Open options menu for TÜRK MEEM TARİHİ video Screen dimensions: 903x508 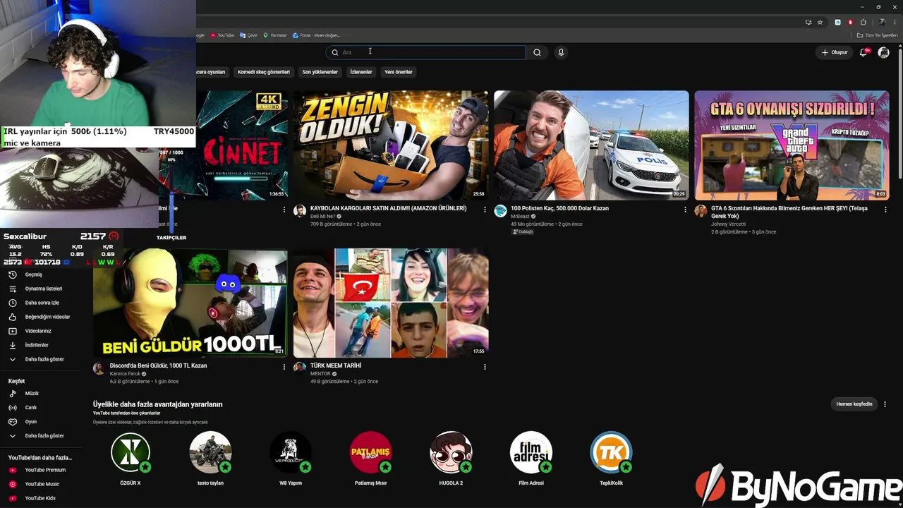pyautogui.click(x=485, y=367)
